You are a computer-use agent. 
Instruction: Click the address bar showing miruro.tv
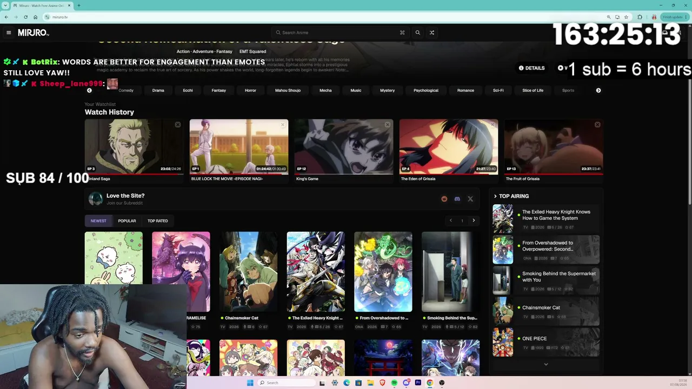pos(324,17)
